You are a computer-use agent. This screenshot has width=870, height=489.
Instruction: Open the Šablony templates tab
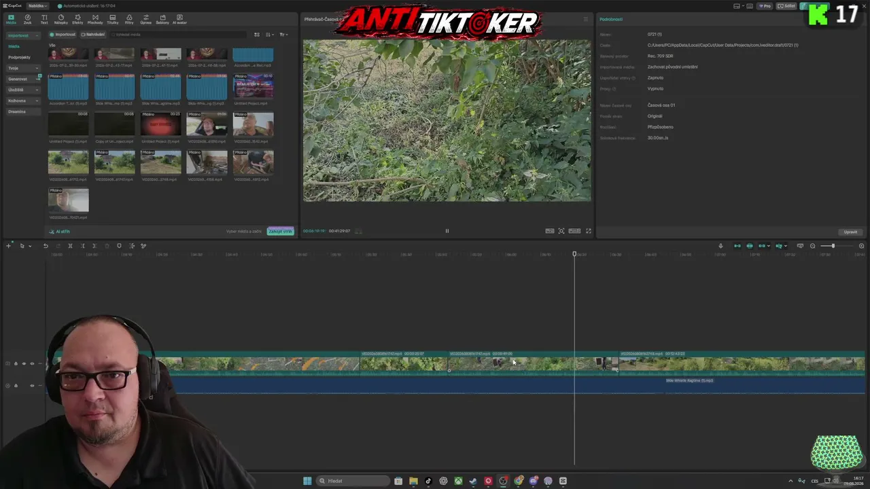click(162, 19)
